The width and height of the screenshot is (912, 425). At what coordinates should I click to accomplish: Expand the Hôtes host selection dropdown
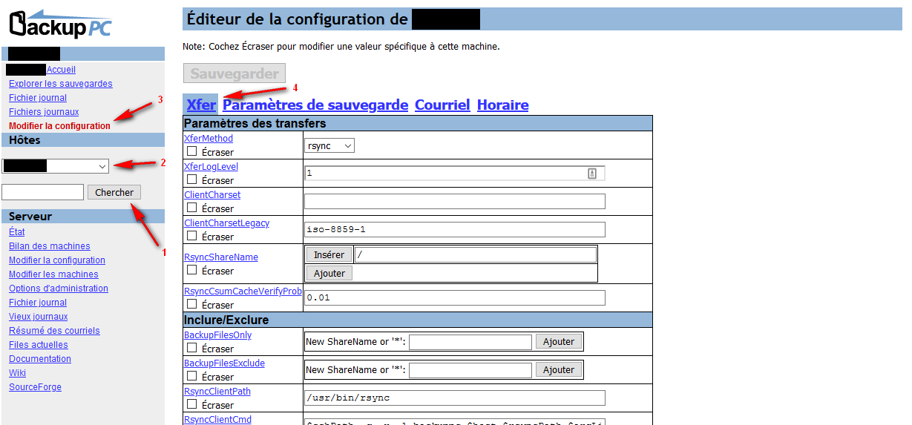(55, 167)
